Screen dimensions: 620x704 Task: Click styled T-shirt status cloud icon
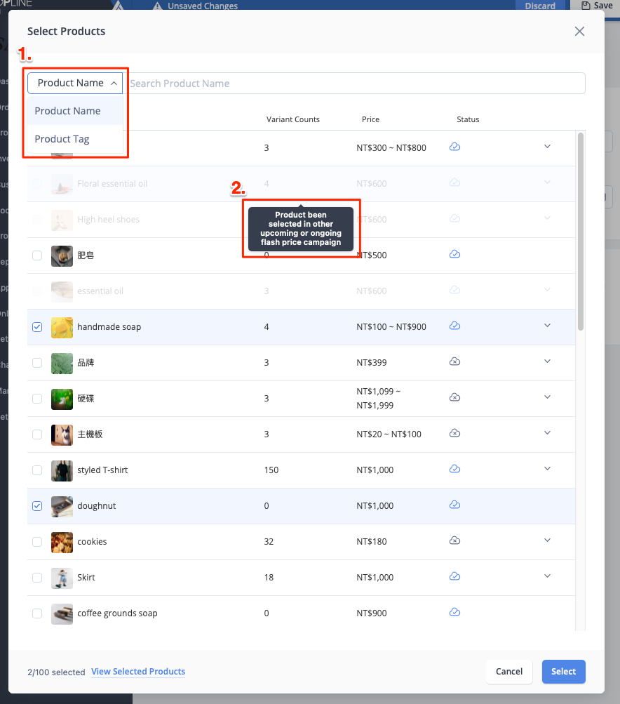(x=455, y=469)
